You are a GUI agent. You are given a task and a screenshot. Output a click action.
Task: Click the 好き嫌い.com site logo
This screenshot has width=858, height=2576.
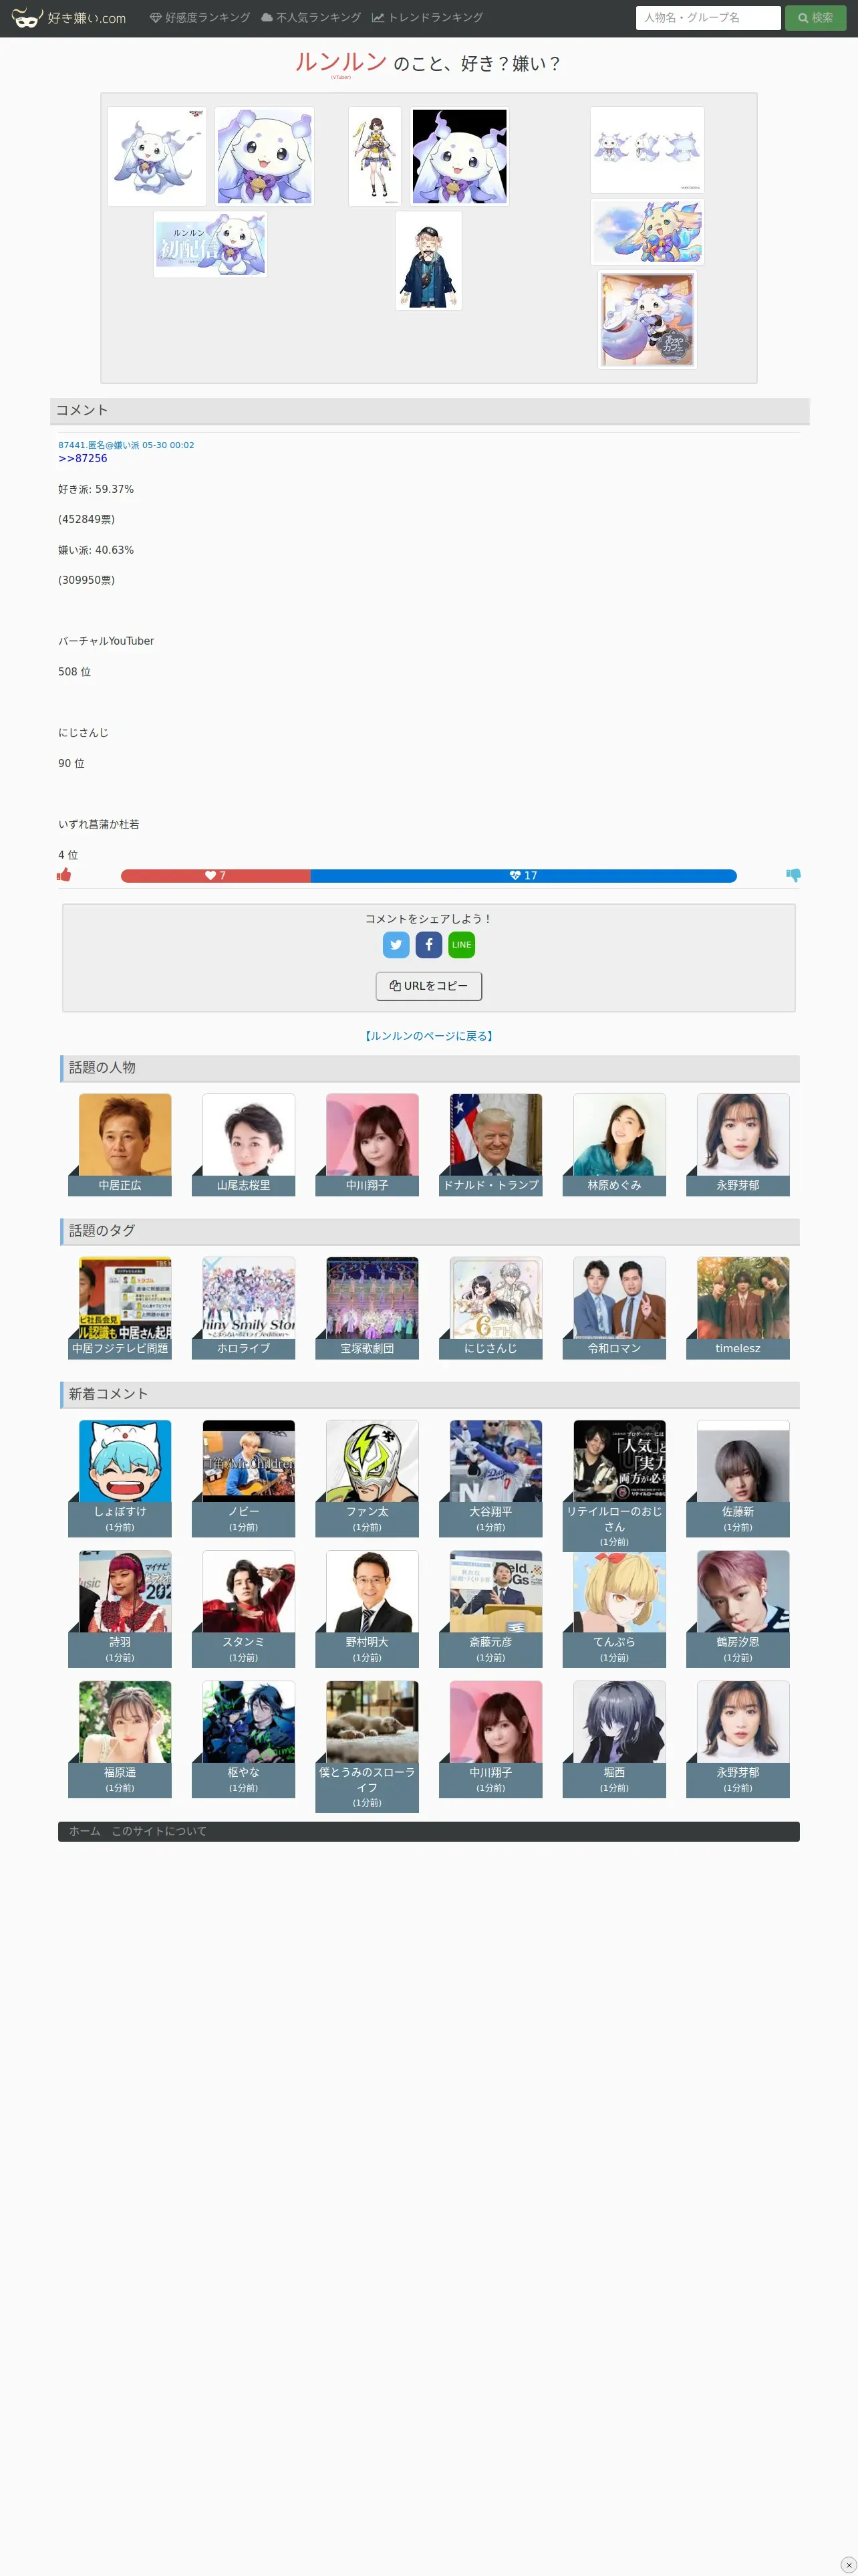(69, 18)
